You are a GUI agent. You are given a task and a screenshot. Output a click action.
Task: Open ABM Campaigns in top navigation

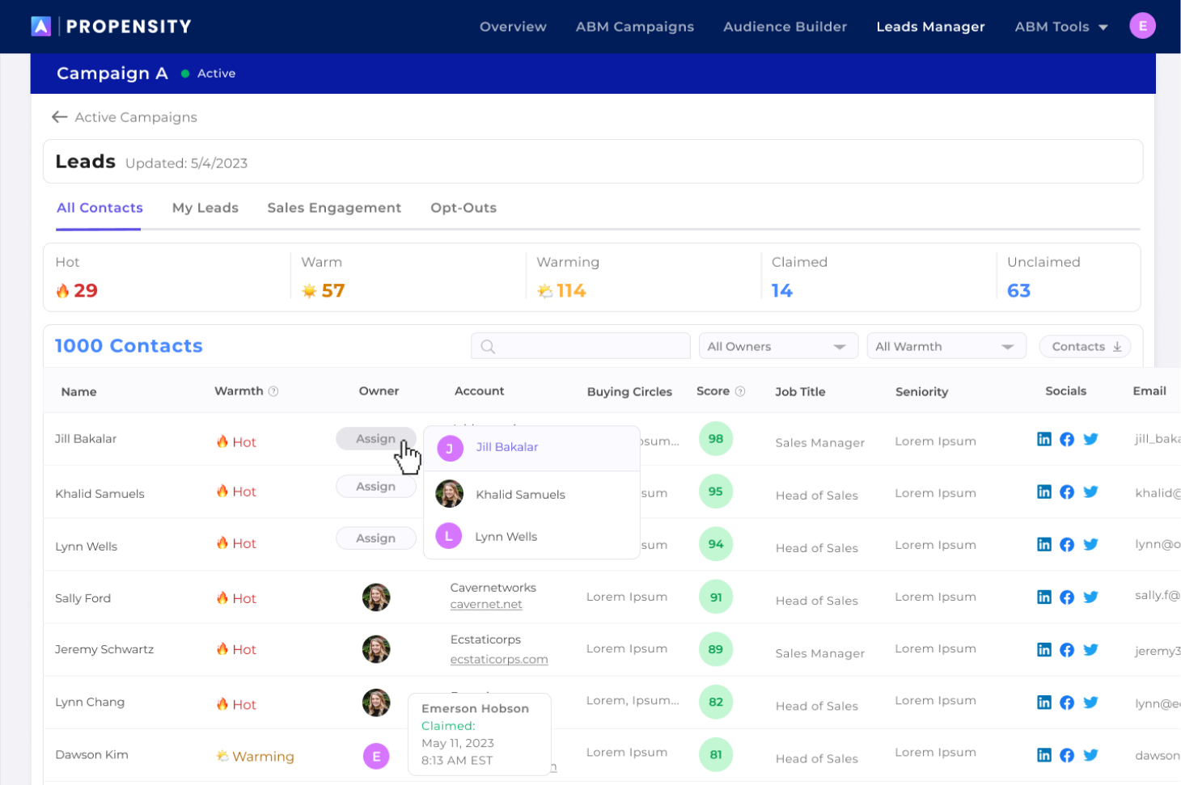coord(635,27)
